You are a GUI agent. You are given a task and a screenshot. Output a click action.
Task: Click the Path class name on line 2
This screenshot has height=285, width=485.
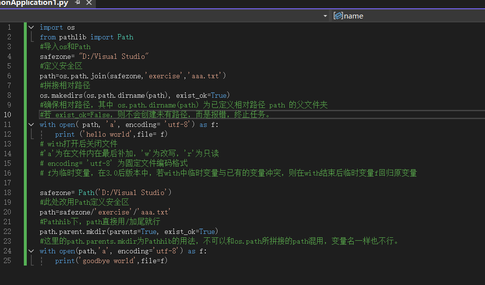(125, 37)
